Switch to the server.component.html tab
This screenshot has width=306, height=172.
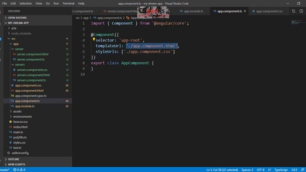point(120,11)
